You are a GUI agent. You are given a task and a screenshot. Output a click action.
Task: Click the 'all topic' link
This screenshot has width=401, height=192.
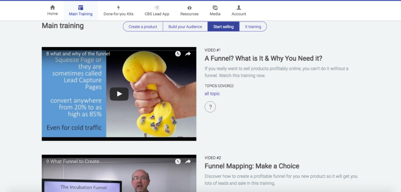click(212, 94)
